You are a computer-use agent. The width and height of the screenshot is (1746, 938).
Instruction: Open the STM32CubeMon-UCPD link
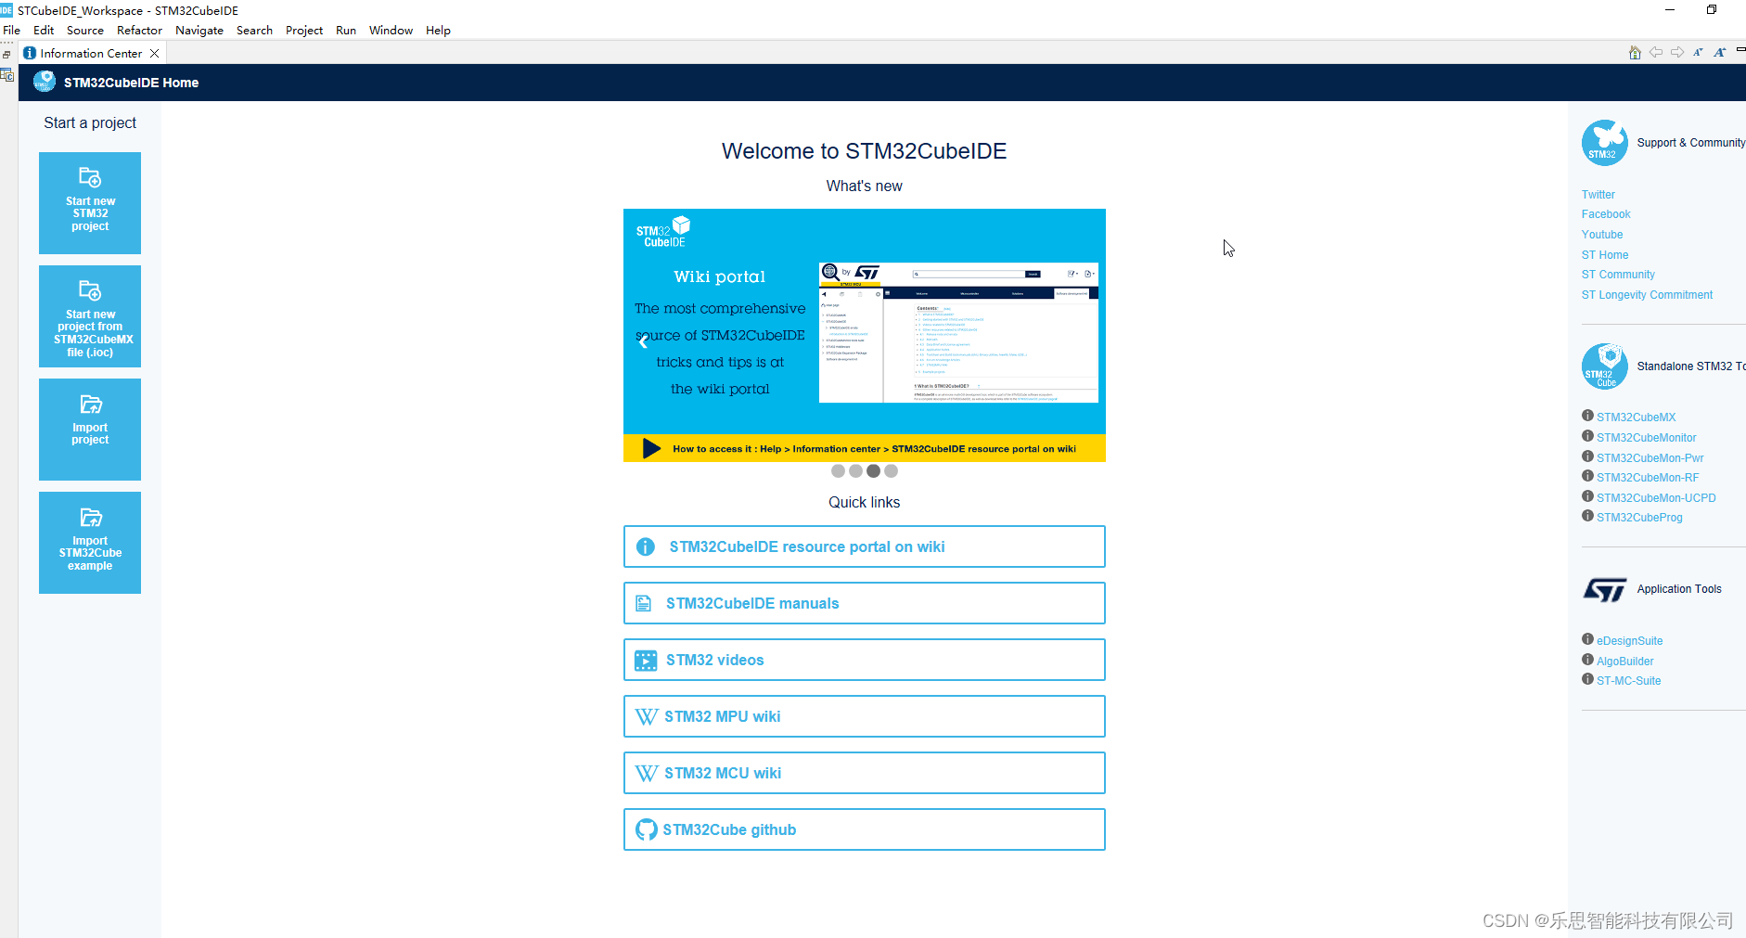point(1656,498)
